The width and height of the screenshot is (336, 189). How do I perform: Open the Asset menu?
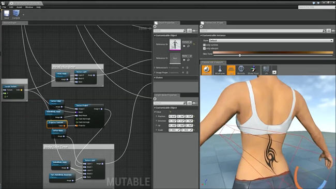coord(19,7)
